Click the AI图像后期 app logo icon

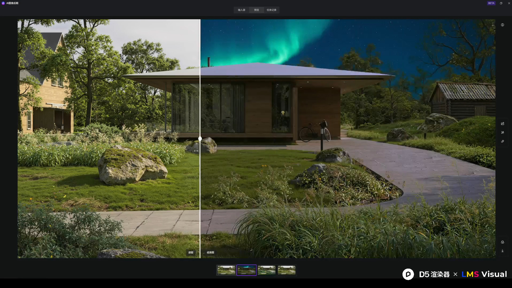(3, 3)
